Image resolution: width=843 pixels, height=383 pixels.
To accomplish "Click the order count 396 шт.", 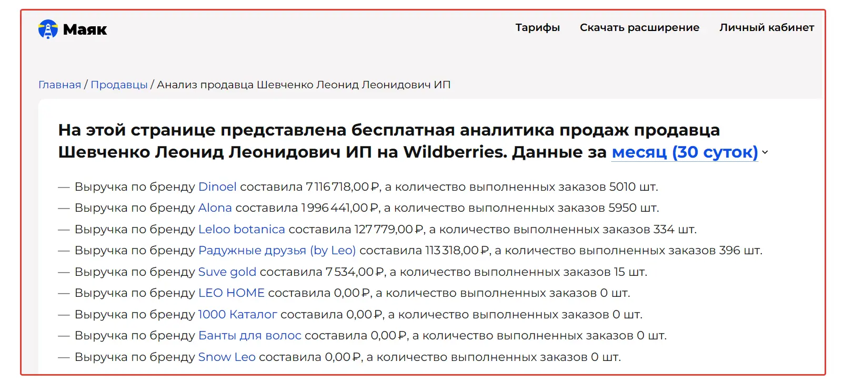I will (740, 251).
